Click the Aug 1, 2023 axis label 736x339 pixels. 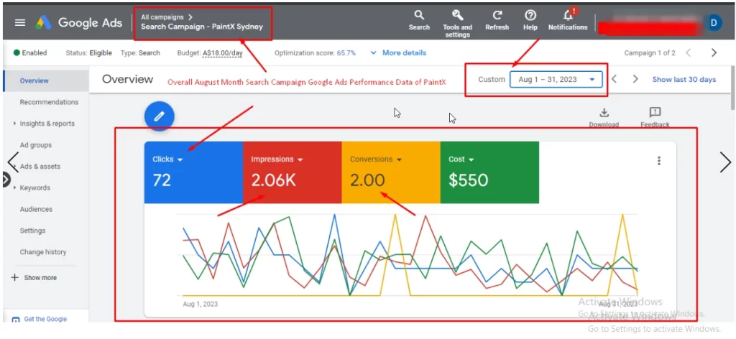(200, 304)
